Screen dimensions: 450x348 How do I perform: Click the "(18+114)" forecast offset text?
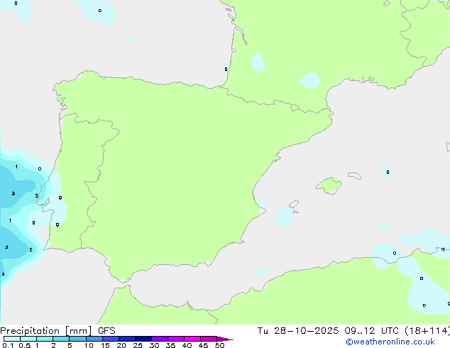point(427,331)
